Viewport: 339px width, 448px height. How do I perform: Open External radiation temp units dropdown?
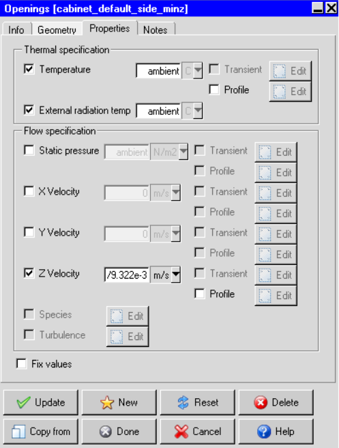(198, 111)
